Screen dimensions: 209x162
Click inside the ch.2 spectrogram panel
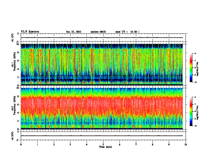click(102, 109)
